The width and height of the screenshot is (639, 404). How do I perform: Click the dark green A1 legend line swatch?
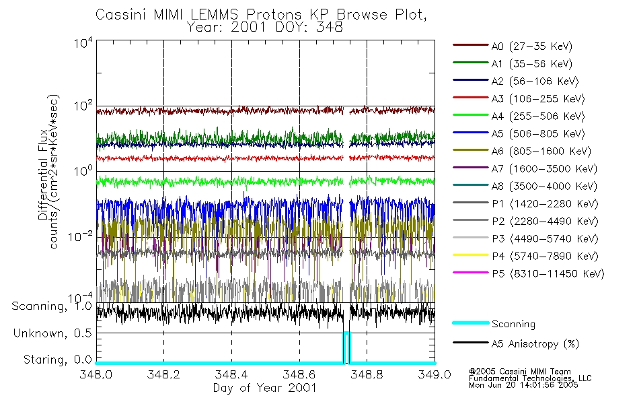[x=470, y=63]
